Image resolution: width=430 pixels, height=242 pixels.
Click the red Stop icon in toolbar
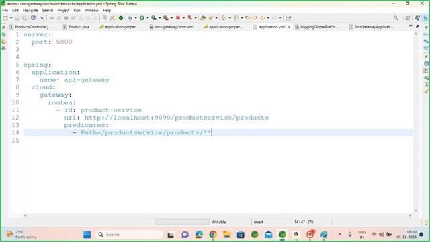pyautogui.click(x=178, y=18)
